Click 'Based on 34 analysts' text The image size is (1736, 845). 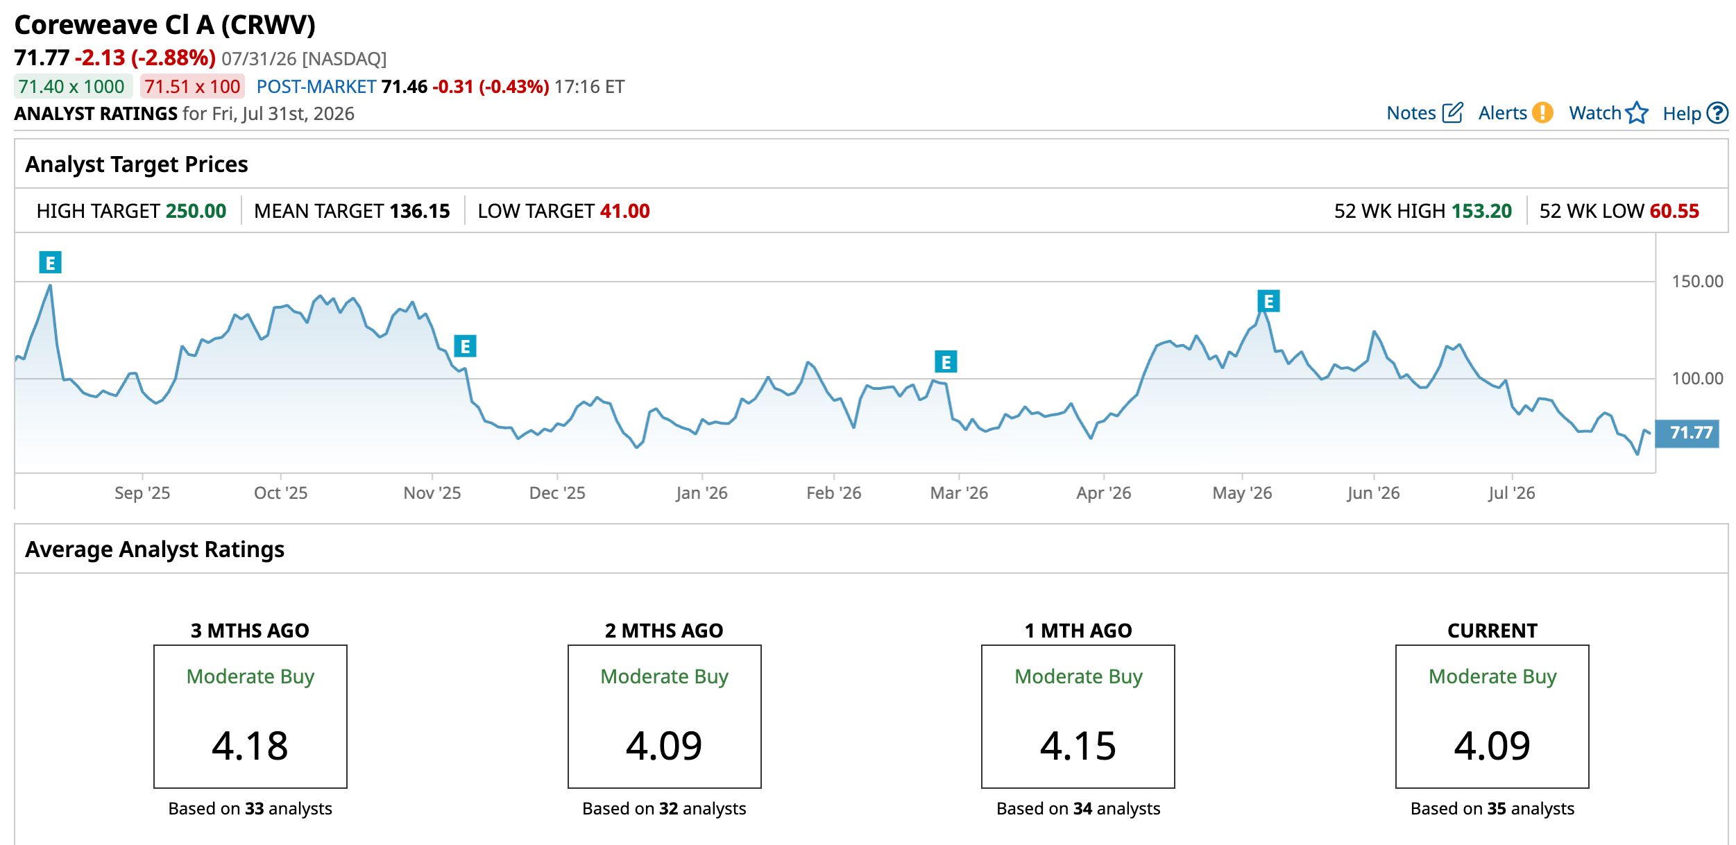click(x=1078, y=809)
